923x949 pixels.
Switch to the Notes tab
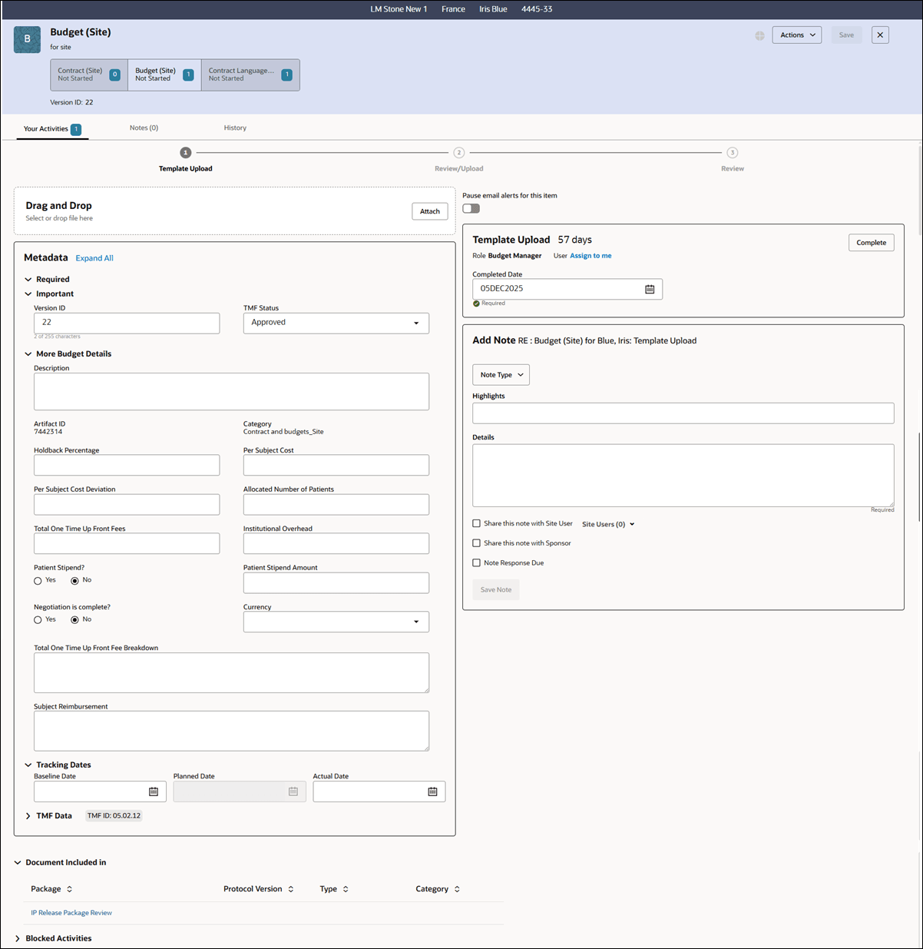pyautogui.click(x=144, y=128)
